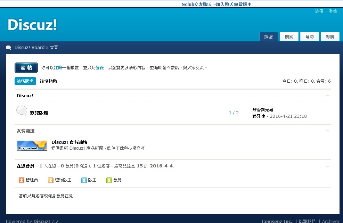Click 友情鏈接 section heading
This screenshot has height=223, width=343.
point(26,131)
